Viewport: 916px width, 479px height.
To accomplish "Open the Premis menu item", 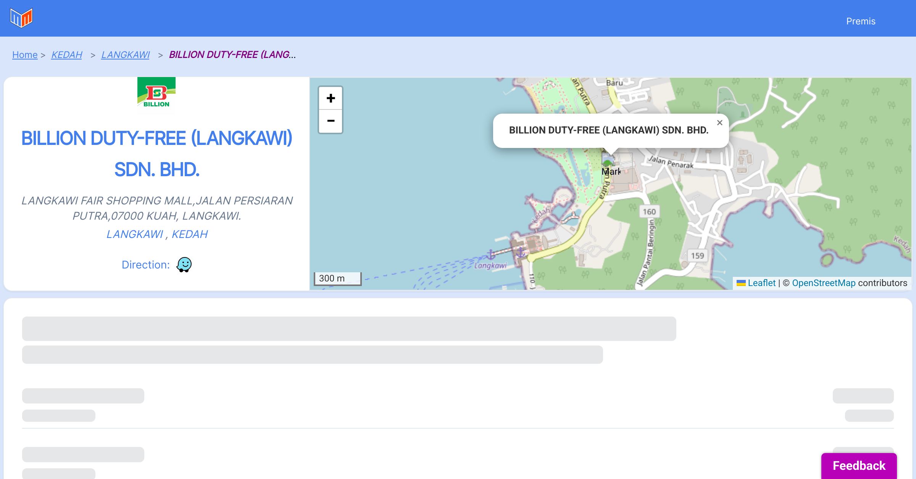I will coord(861,21).
